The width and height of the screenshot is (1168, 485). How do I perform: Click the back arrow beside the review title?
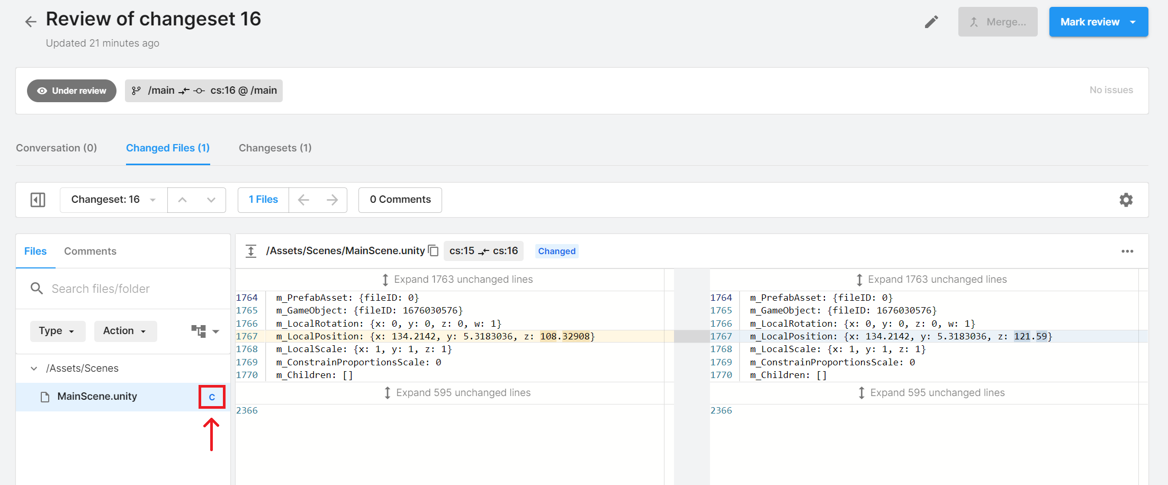pos(31,22)
